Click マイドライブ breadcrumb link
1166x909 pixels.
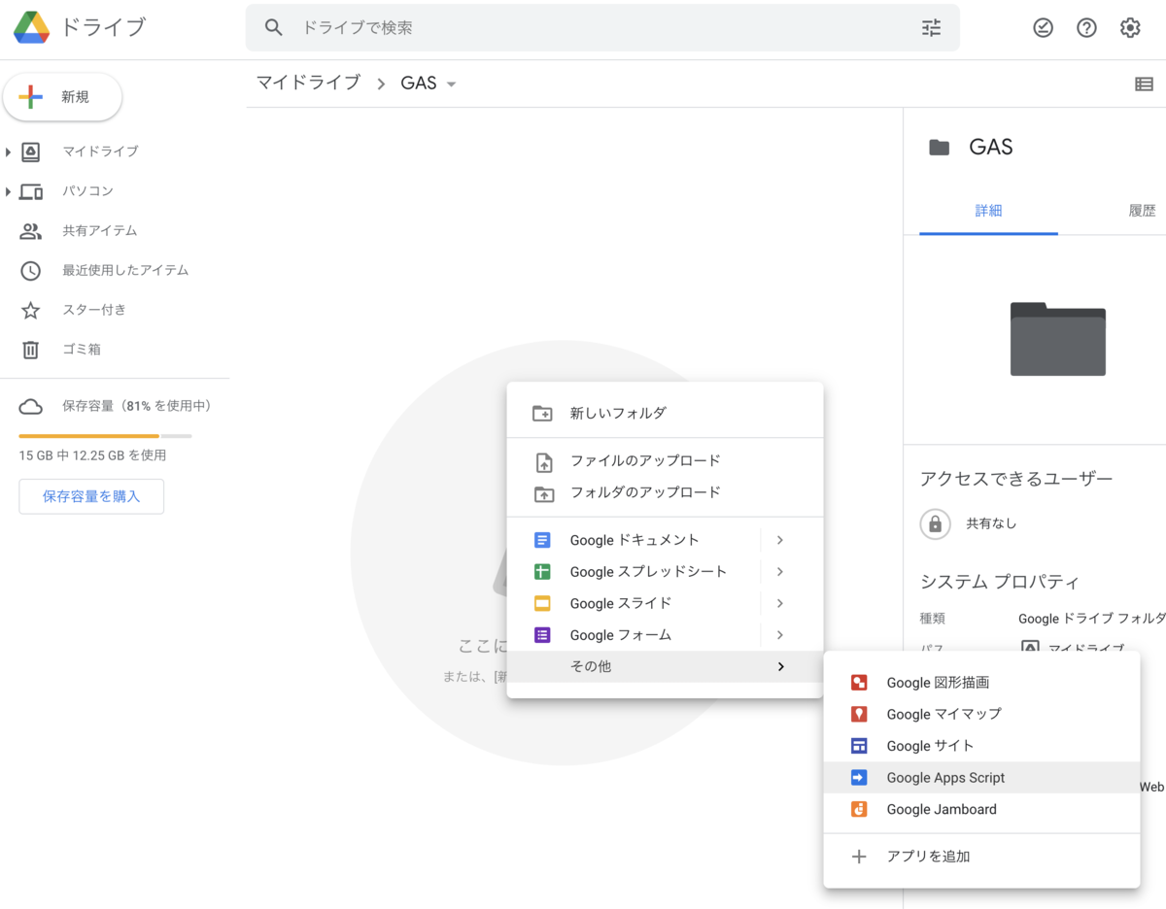click(308, 84)
